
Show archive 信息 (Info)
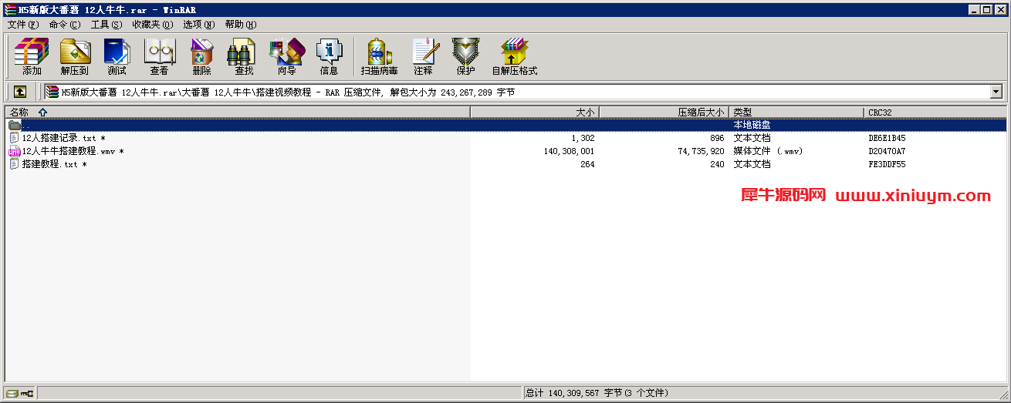(329, 56)
